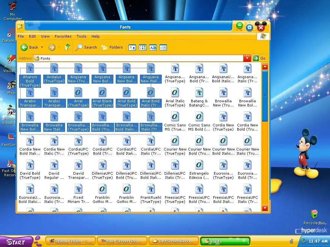Image resolution: width=330 pixels, height=247 pixels.
Task: Select the DilleniaUPC (TrueType) font
Action: 102,170
